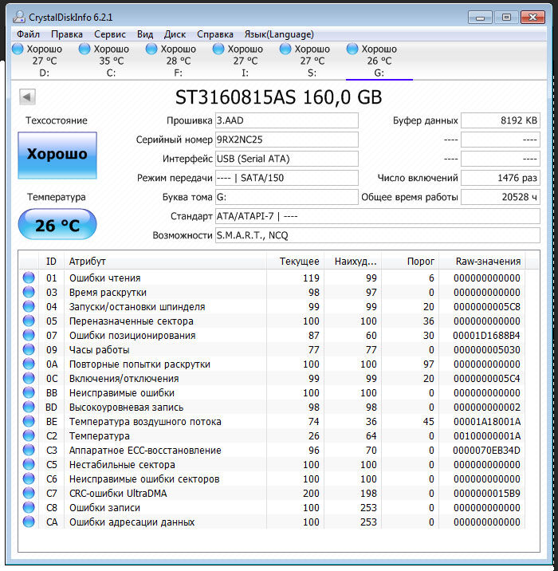The width and height of the screenshot is (558, 571).
Task: Click interface field USB (Serial ATA)
Action: (286, 159)
